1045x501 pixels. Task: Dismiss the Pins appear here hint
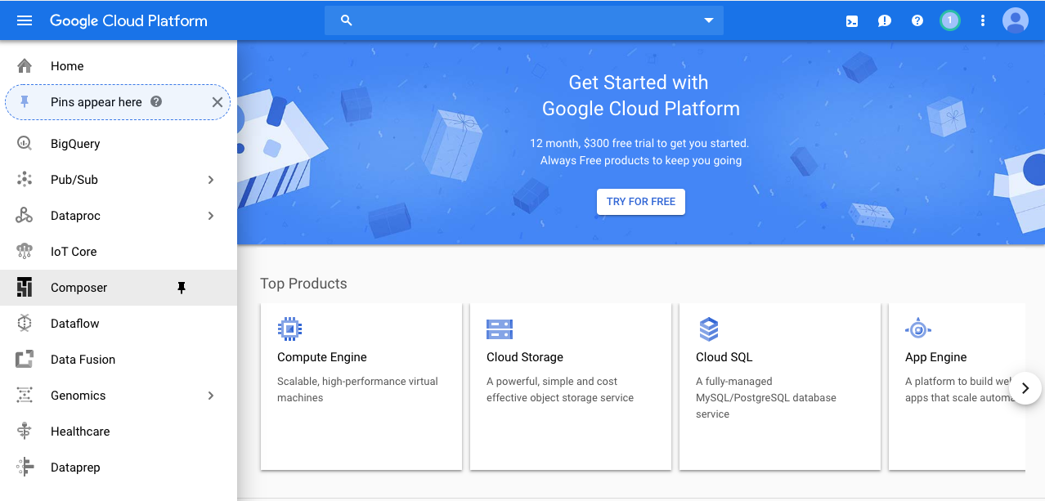pyautogui.click(x=217, y=102)
